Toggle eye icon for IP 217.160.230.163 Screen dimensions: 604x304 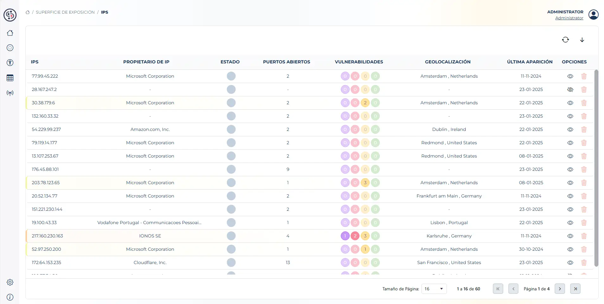pyautogui.click(x=570, y=236)
